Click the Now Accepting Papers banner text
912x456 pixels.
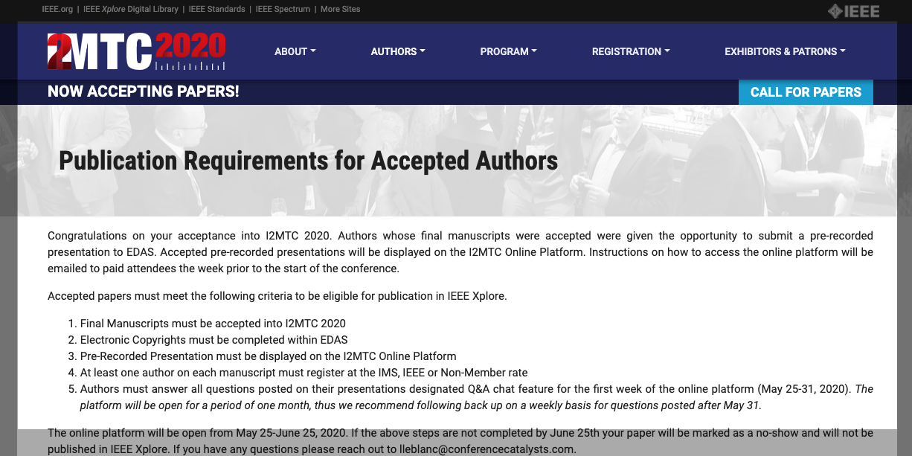click(x=144, y=91)
